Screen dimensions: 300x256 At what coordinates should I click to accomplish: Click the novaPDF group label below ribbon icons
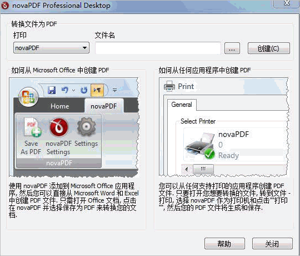(59, 163)
